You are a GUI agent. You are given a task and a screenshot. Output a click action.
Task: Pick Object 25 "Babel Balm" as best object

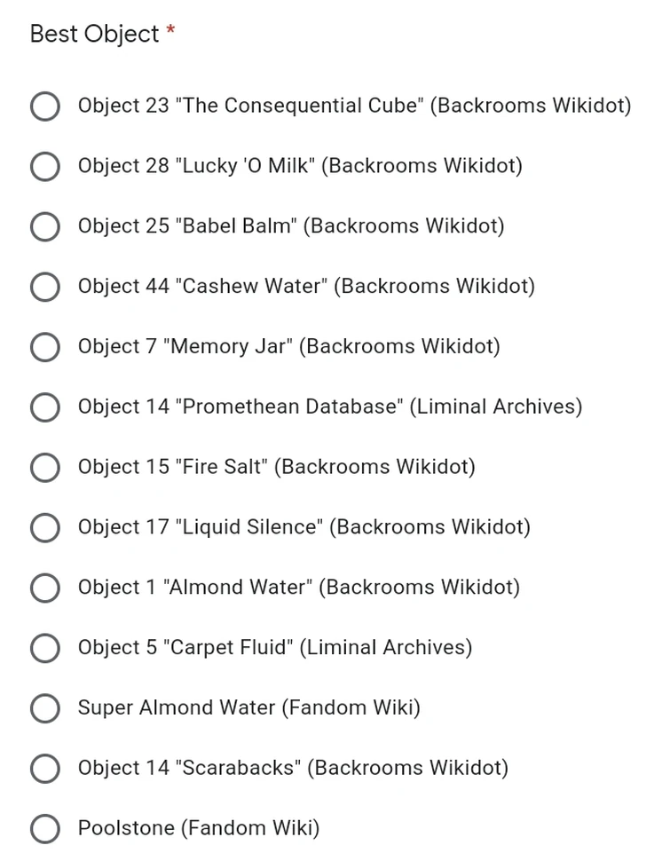click(44, 226)
